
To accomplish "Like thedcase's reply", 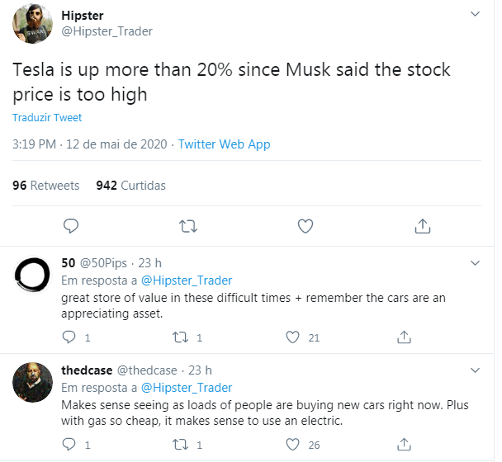I will (x=291, y=445).
